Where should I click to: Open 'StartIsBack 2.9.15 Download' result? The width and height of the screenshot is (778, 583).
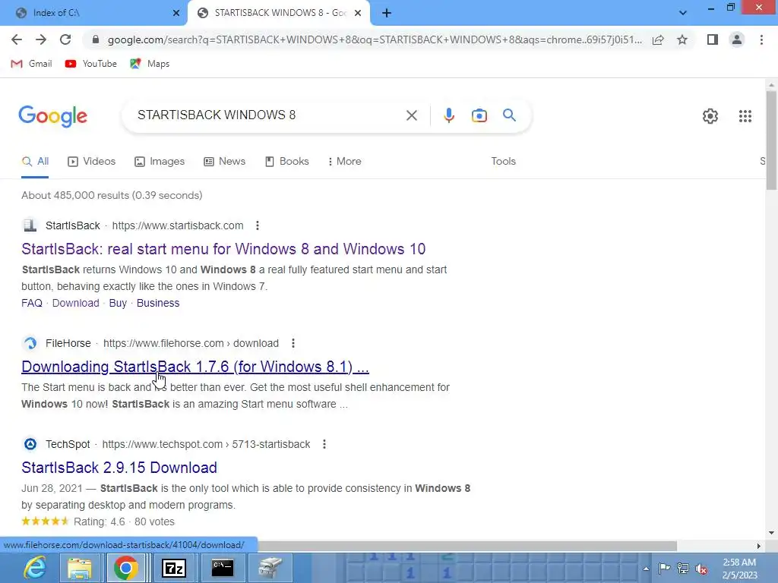(119, 468)
